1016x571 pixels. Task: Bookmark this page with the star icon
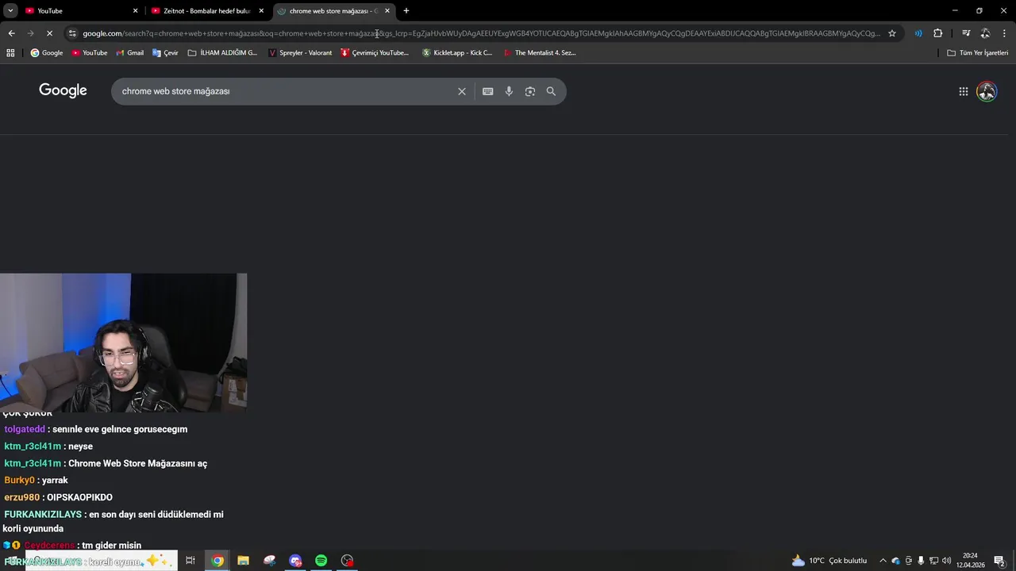[x=892, y=33]
